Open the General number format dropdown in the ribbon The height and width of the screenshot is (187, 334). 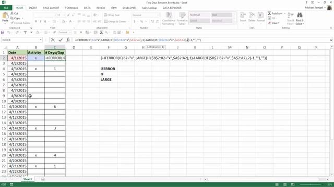158,15
